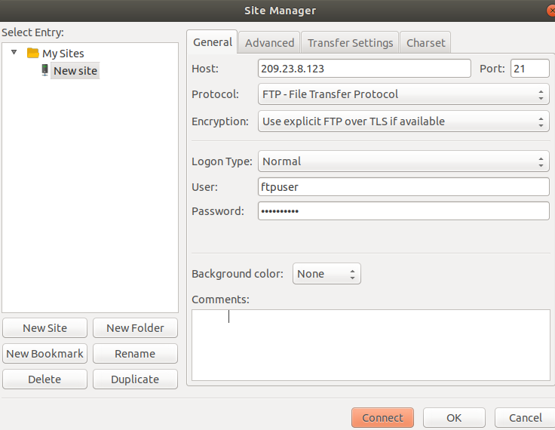555x430 pixels.
Task: Click the My Sites folder icon
Action: pyautogui.click(x=32, y=54)
